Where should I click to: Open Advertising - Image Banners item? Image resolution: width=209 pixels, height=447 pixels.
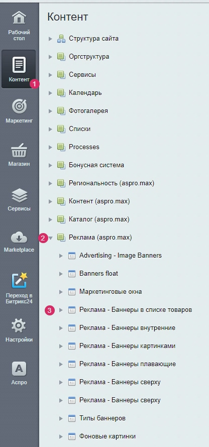120,256
